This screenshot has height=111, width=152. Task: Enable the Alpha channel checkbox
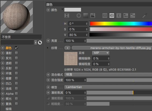point(16,94)
